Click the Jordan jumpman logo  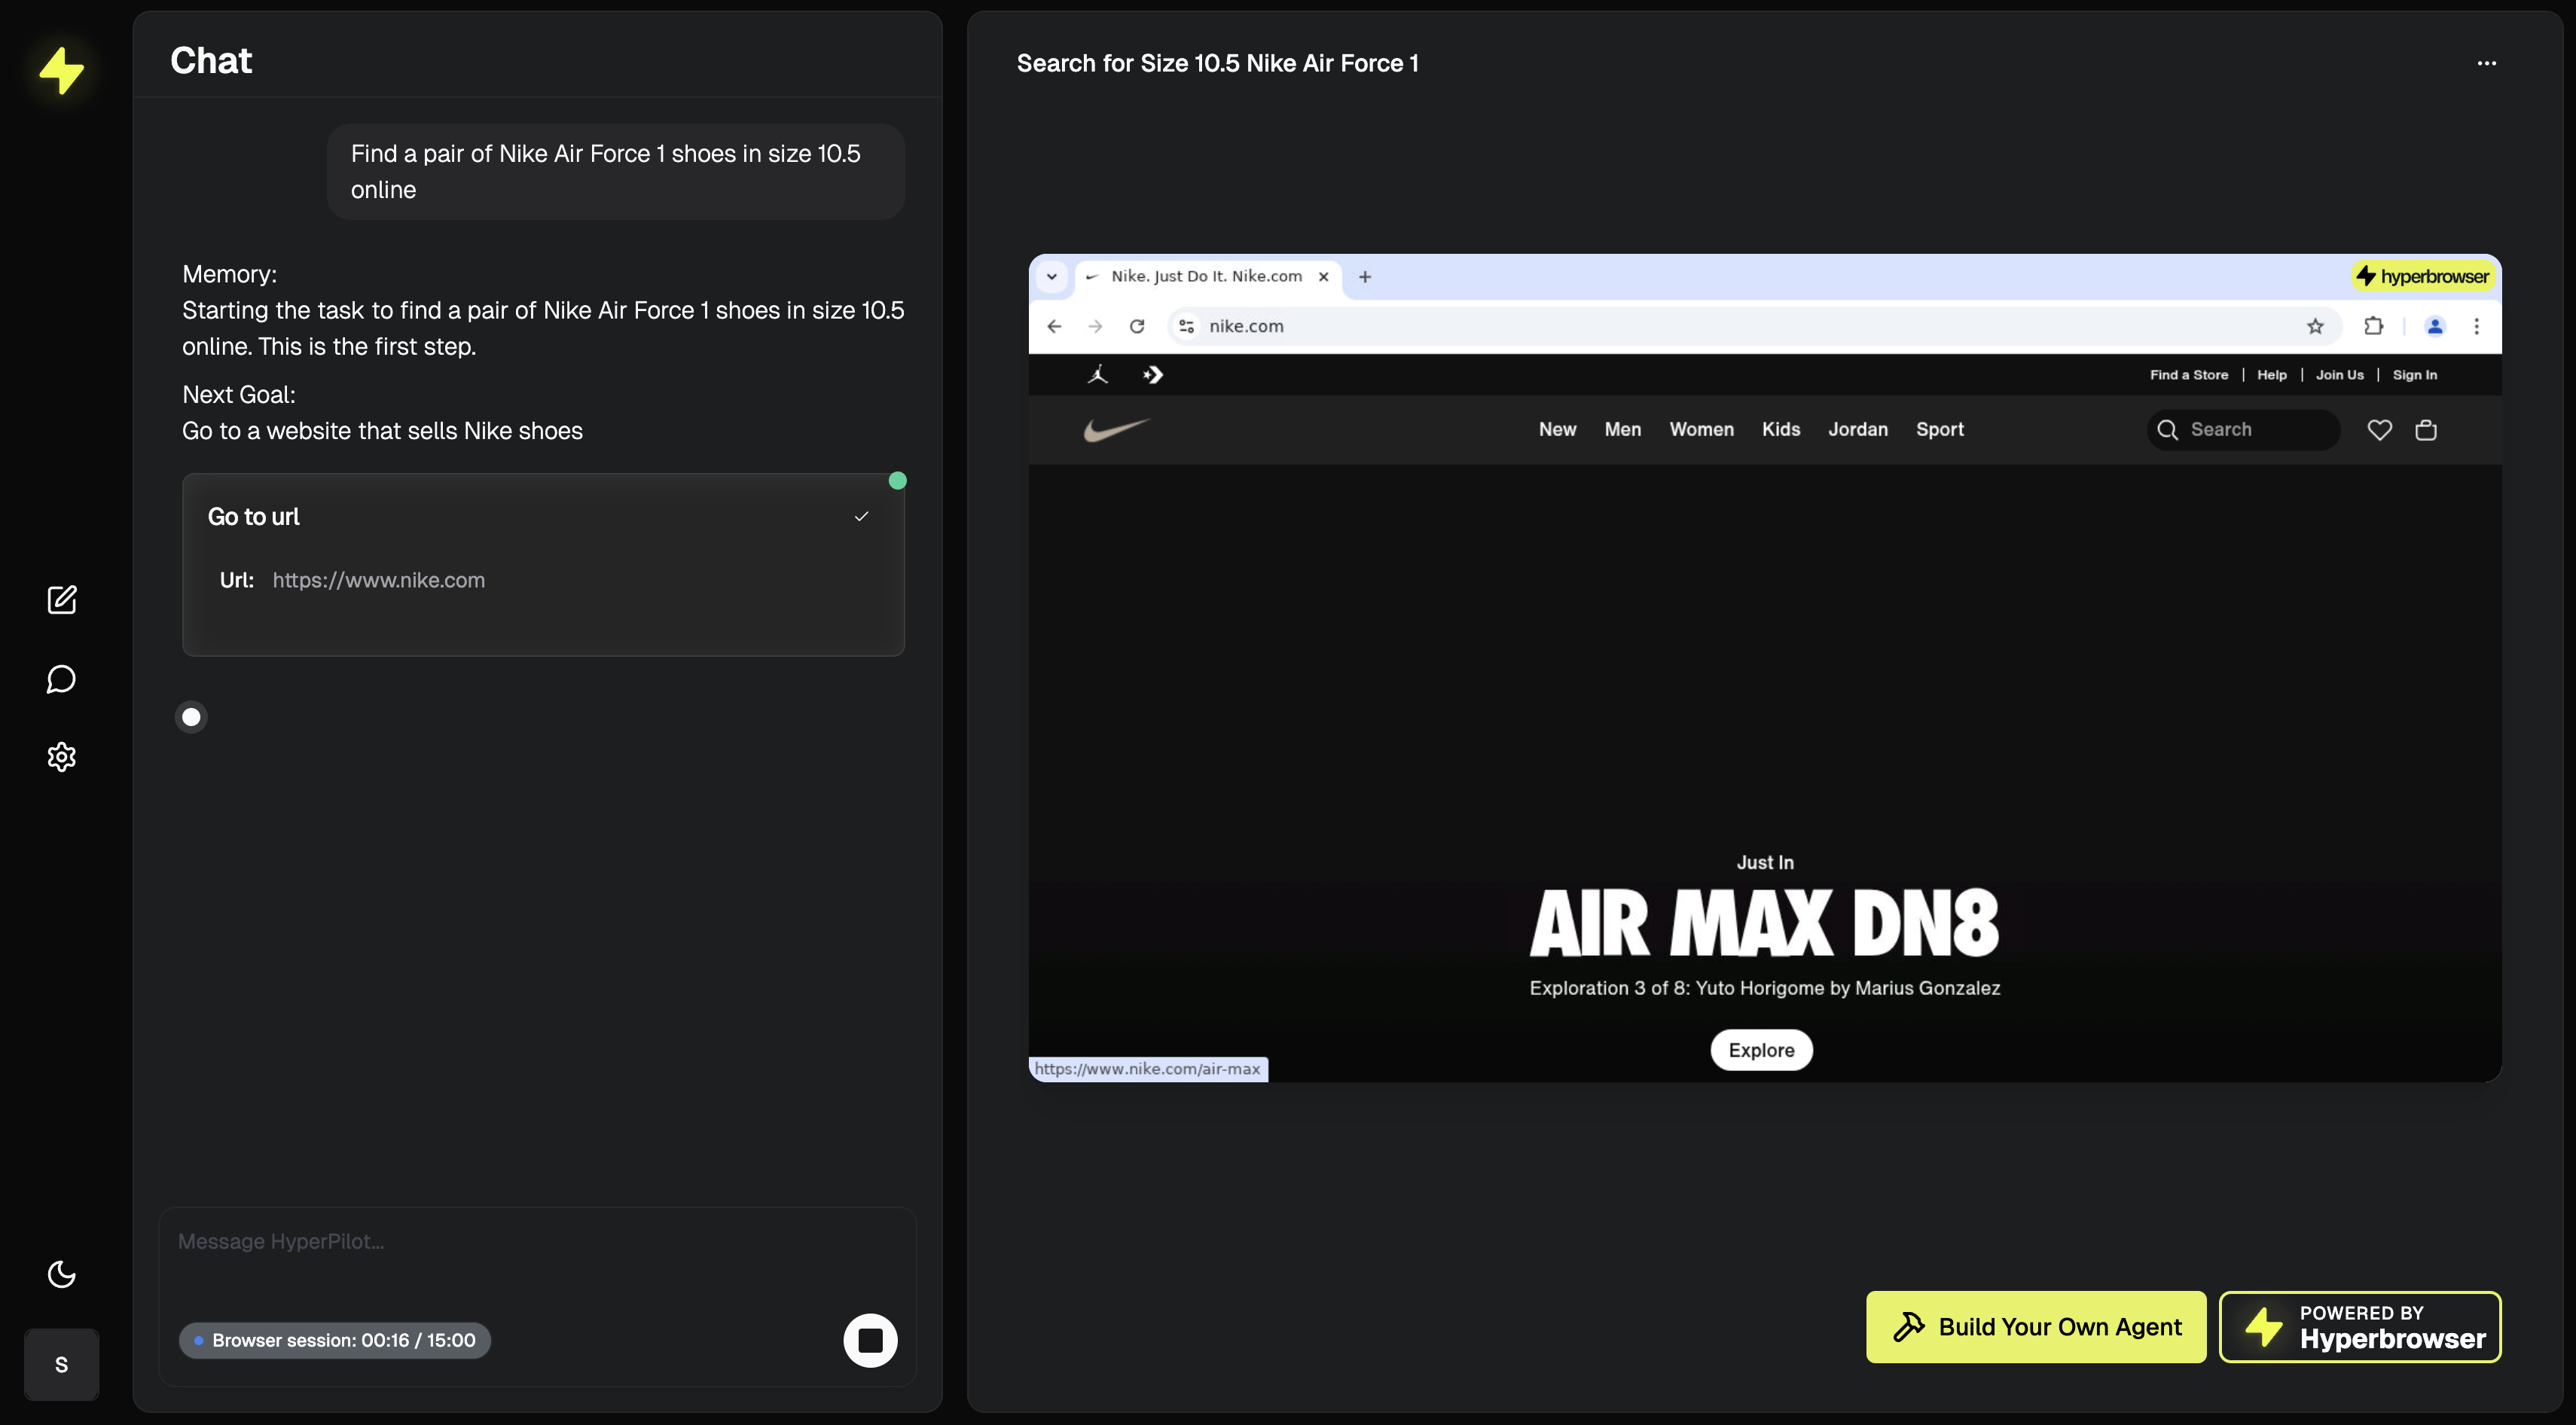point(1098,375)
